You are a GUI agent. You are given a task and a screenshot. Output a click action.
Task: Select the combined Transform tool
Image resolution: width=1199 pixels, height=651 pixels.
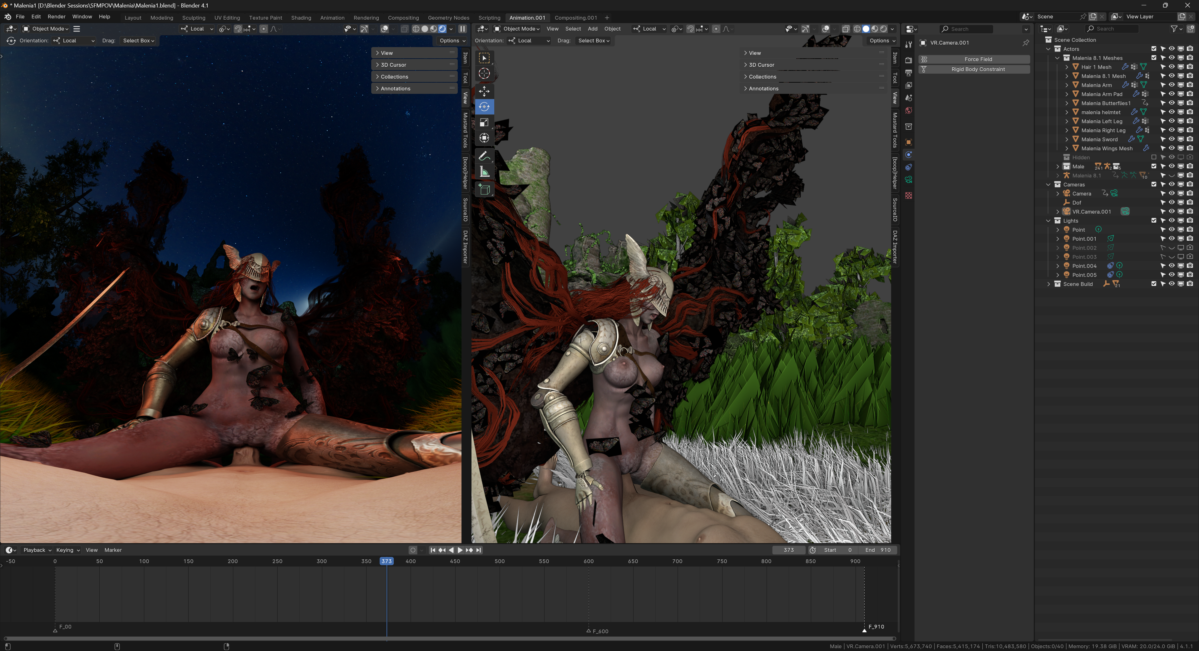click(484, 138)
